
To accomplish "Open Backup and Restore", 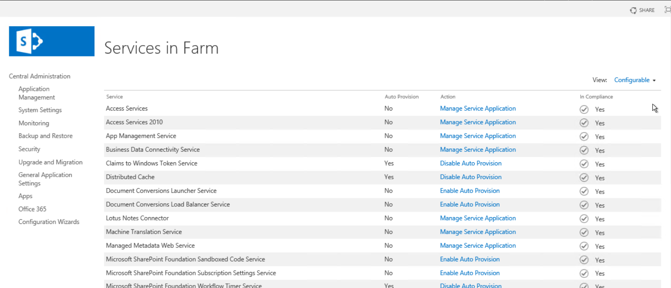I will (x=46, y=136).
